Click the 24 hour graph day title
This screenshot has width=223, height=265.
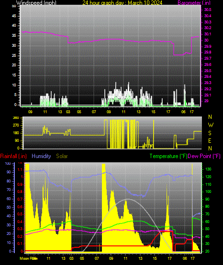click(x=122, y=2)
